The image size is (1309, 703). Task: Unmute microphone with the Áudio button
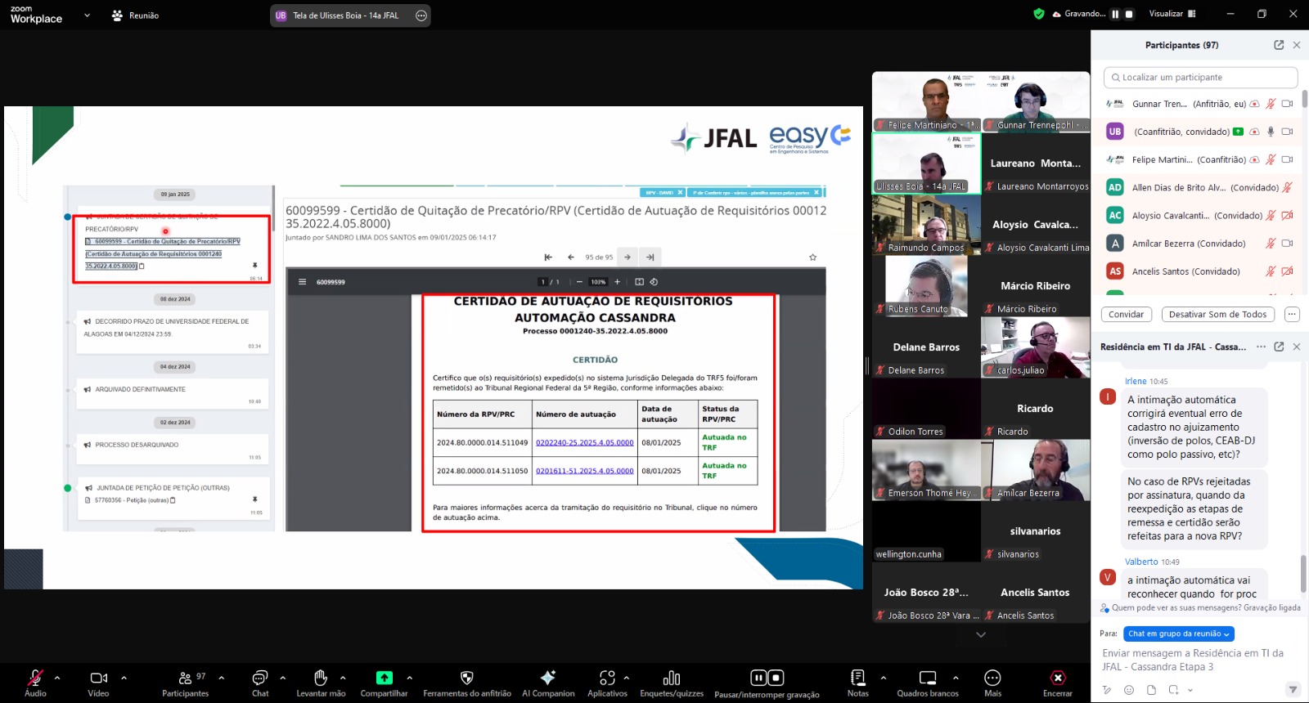[35, 683]
